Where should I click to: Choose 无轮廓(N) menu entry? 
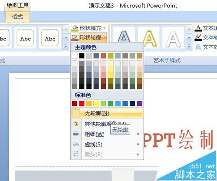click(107, 113)
